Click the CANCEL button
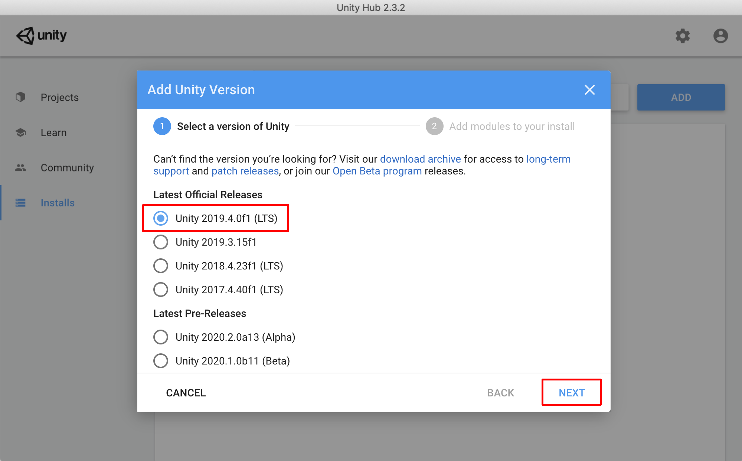The height and width of the screenshot is (461, 742). (x=186, y=393)
